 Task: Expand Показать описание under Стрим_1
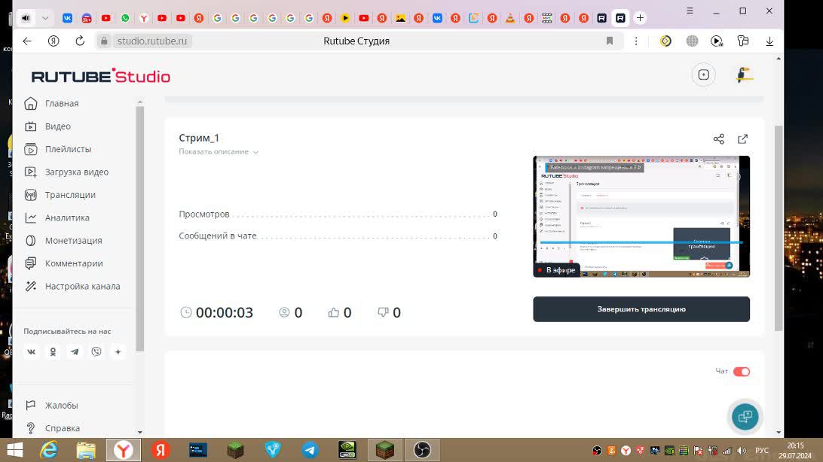coord(219,152)
